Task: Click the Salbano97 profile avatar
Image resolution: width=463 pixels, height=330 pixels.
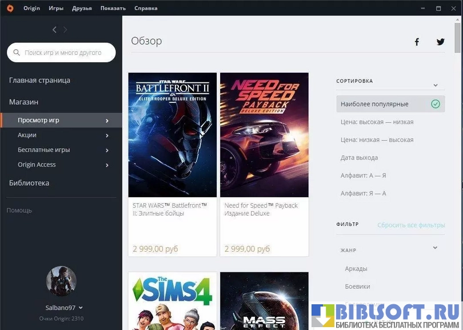Action: pos(61,281)
